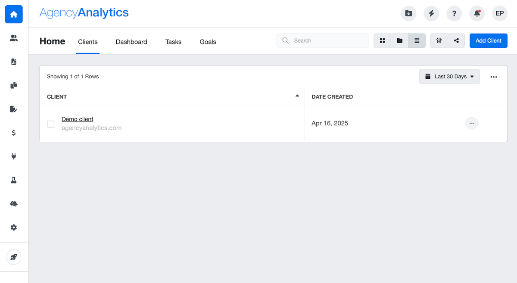This screenshot has width=517, height=283.
Task: Open Demo client row ellipsis menu
Action: click(x=472, y=123)
